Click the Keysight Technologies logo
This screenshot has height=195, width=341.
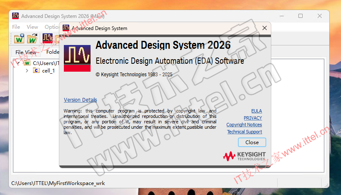point(244,156)
